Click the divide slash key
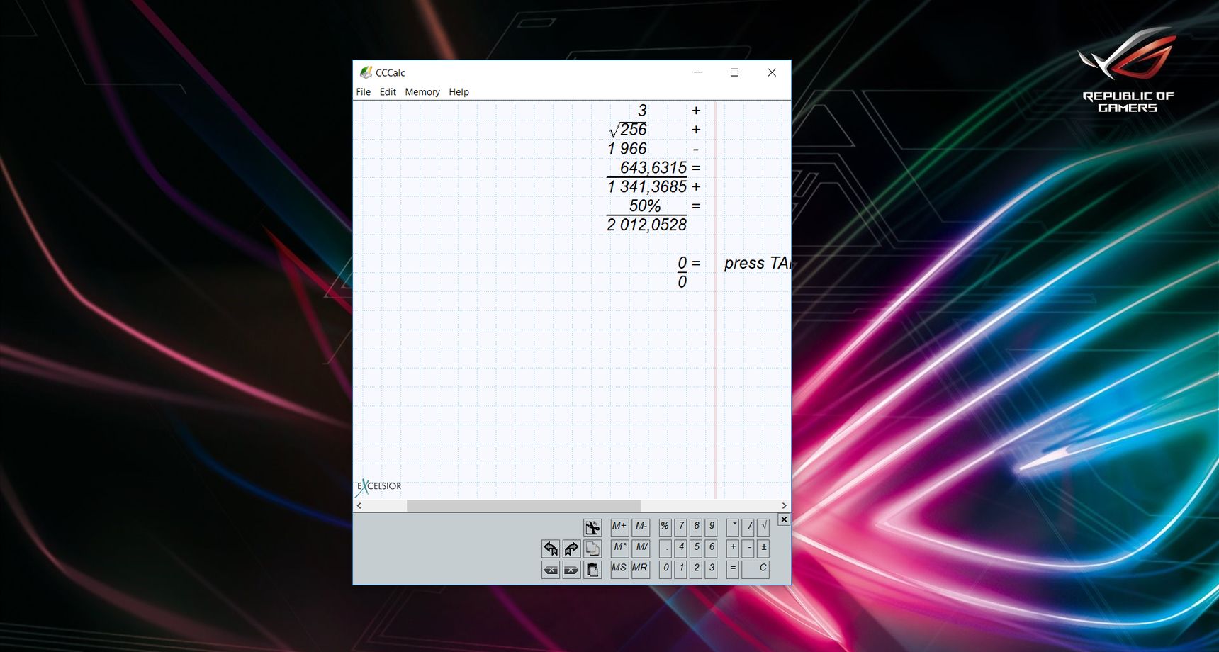 point(748,527)
